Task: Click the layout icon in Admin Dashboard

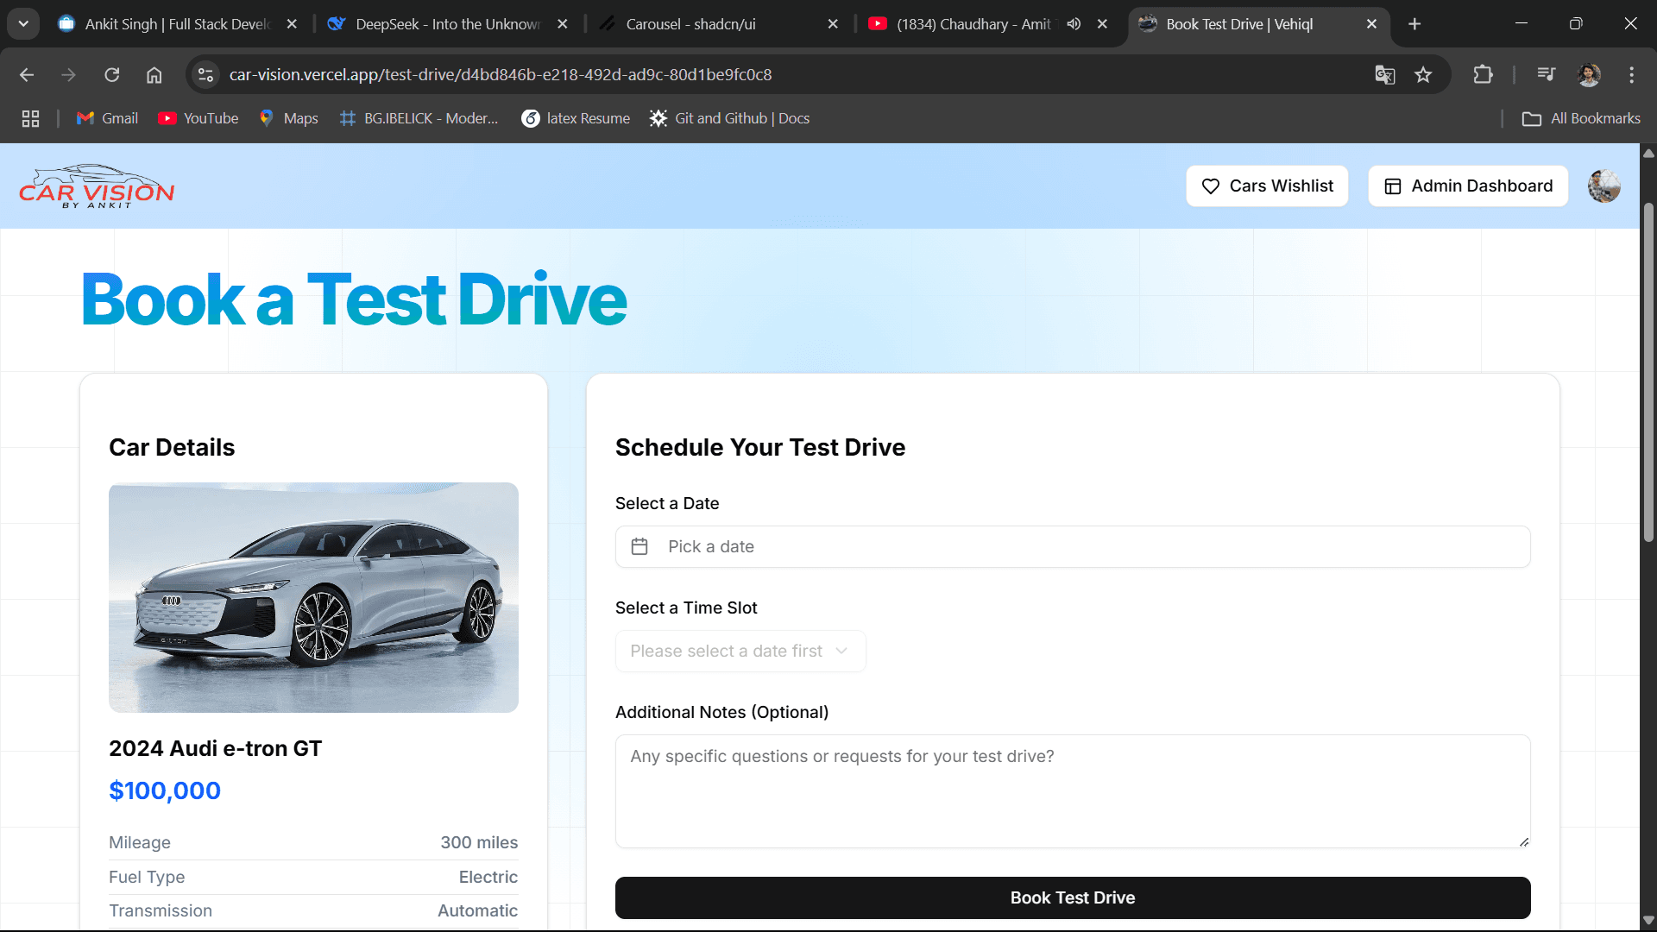Action: pyautogui.click(x=1393, y=186)
